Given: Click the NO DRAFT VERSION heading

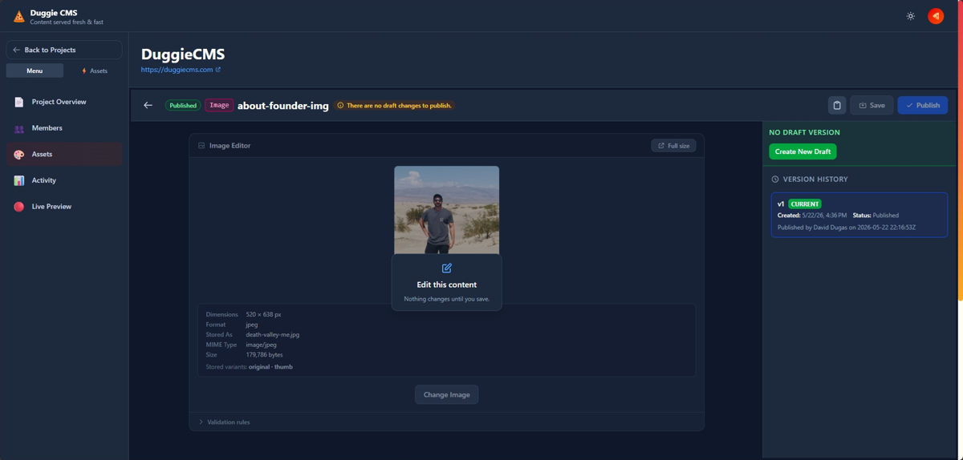Looking at the screenshot, I should coord(805,132).
